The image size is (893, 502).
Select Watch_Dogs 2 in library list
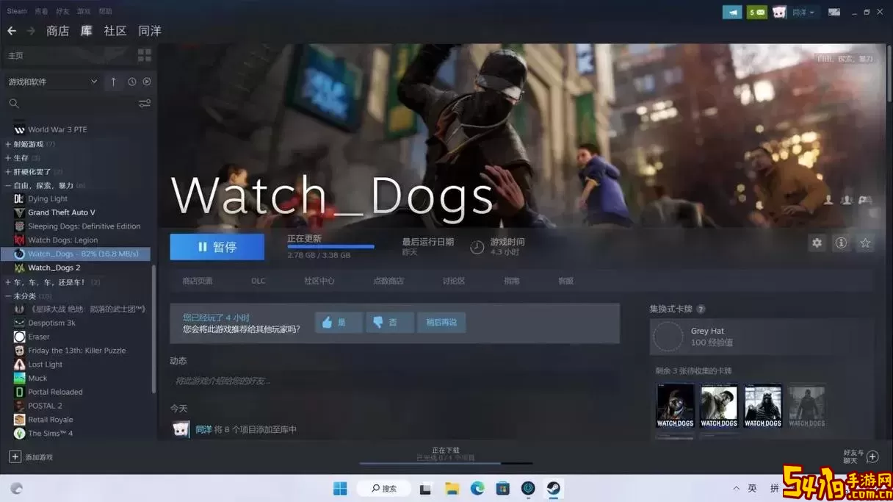click(x=54, y=268)
